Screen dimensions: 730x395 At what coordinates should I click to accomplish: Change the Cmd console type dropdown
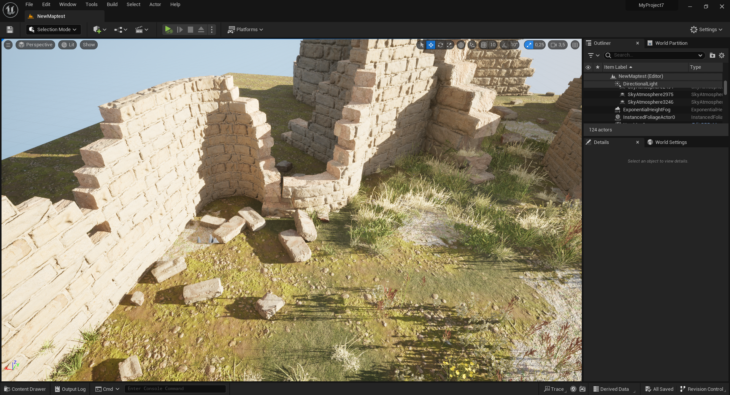[107, 389]
